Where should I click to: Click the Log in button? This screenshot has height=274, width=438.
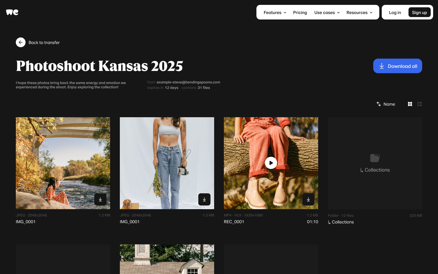(395, 12)
